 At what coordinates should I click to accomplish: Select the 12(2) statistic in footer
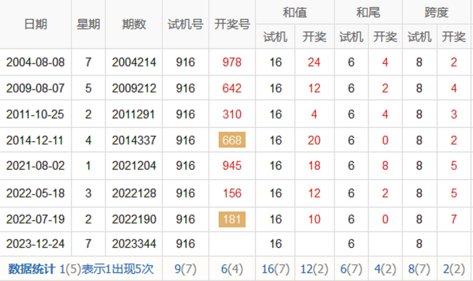pyautogui.click(x=314, y=269)
